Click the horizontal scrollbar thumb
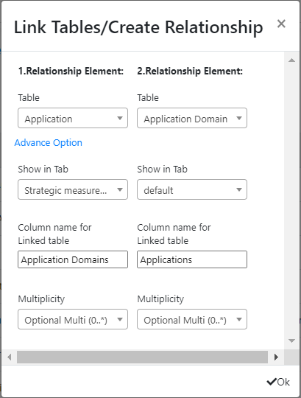The image size is (301, 398). [142, 357]
